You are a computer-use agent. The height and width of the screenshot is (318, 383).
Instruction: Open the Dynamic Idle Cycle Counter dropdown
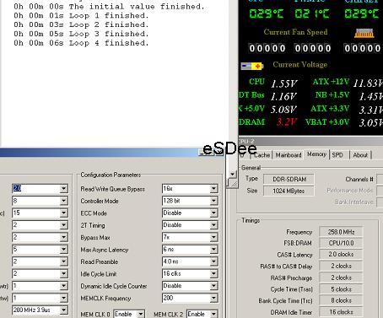pos(213,286)
